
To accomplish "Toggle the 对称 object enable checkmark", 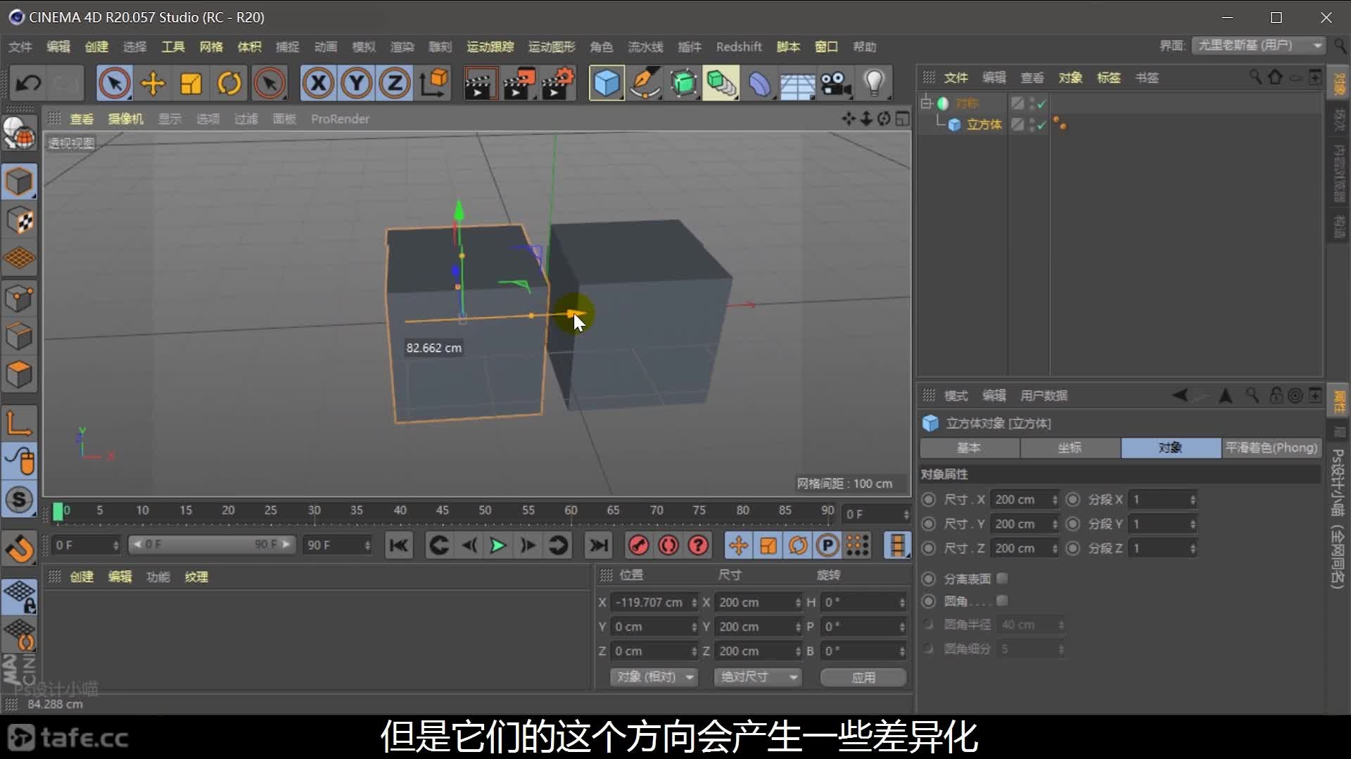I will click(1041, 103).
